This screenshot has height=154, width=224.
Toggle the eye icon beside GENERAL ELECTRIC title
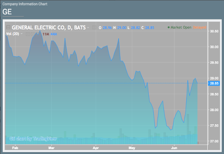tap(94, 27)
